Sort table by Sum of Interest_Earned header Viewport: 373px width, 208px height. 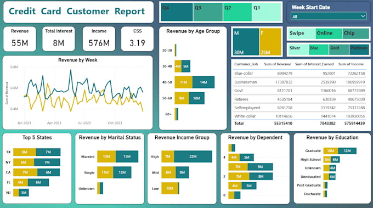coord(314,64)
